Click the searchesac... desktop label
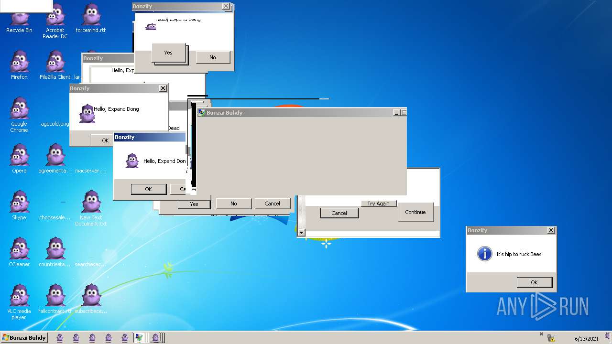The width and height of the screenshot is (612, 344). coord(91,264)
